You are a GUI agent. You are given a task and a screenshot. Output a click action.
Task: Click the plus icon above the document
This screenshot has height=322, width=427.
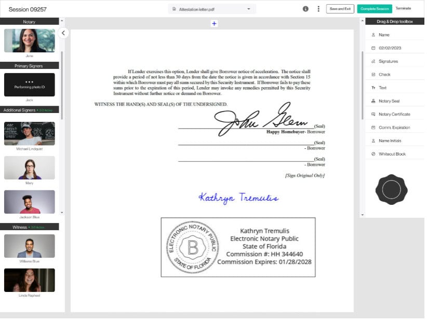coord(214,23)
